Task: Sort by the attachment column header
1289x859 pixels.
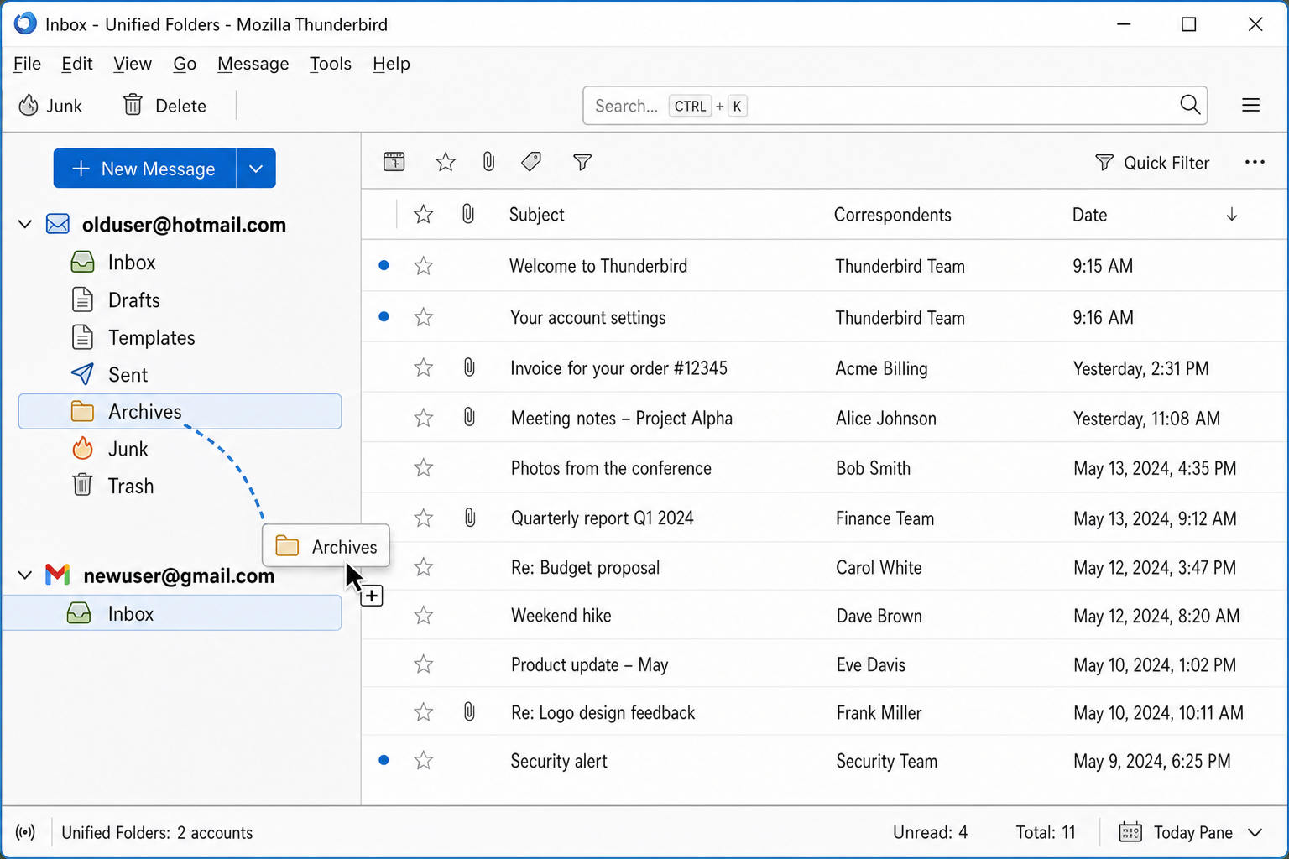Action: point(468,215)
